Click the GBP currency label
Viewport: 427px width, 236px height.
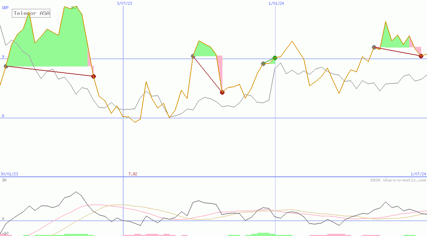[5, 8]
